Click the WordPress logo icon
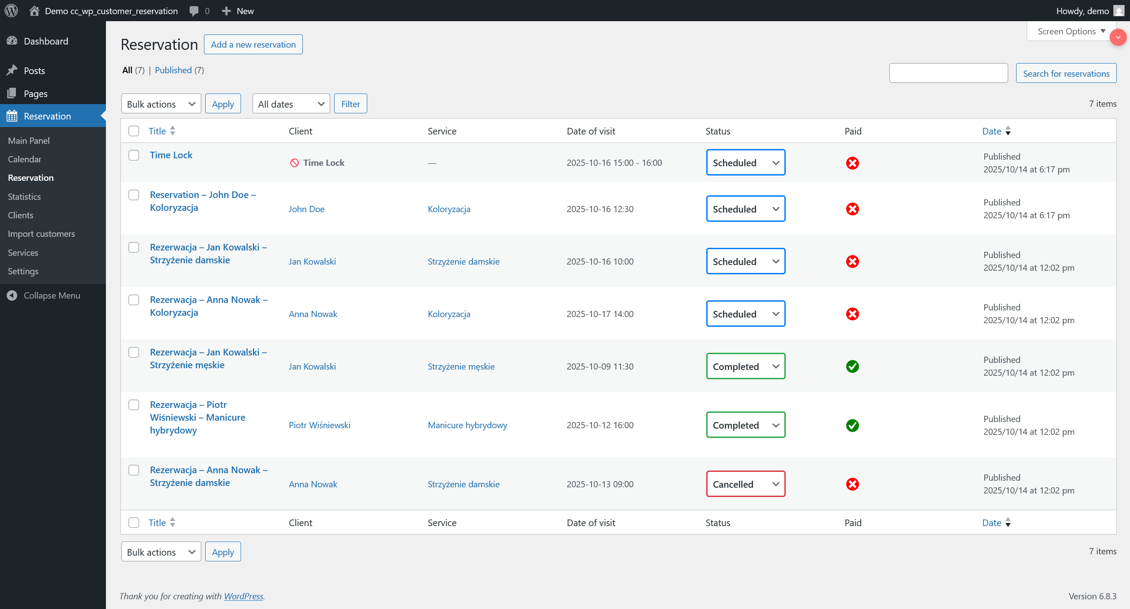Image resolution: width=1130 pixels, height=609 pixels. [x=11, y=11]
